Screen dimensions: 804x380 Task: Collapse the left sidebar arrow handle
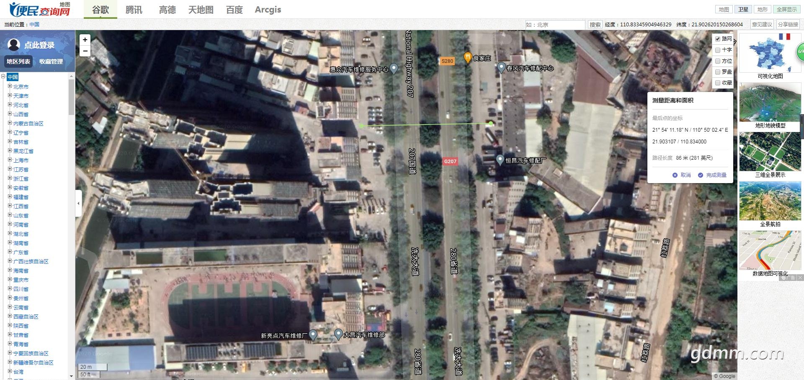pyautogui.click(x=78, y=204)
